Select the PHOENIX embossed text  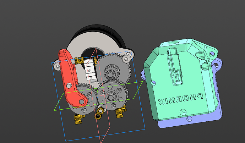pos(180,99)
